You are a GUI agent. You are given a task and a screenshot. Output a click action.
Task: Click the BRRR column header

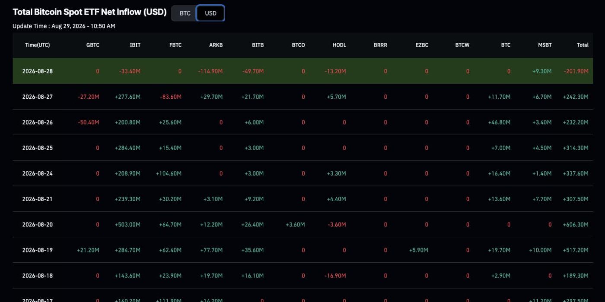(x=380, y=45)
